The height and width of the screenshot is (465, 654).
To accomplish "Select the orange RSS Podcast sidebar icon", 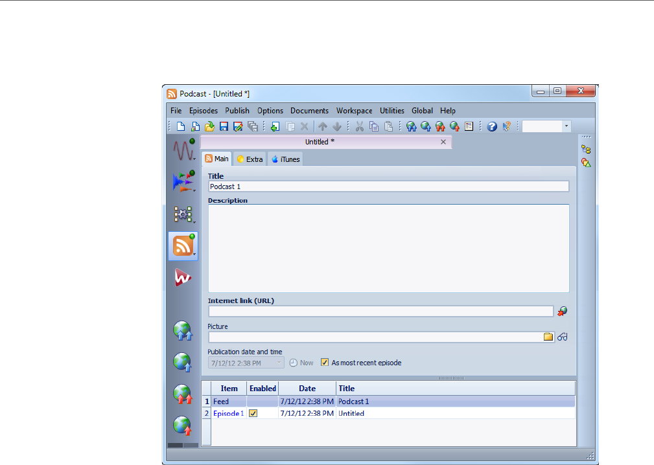I will [183, 246].
